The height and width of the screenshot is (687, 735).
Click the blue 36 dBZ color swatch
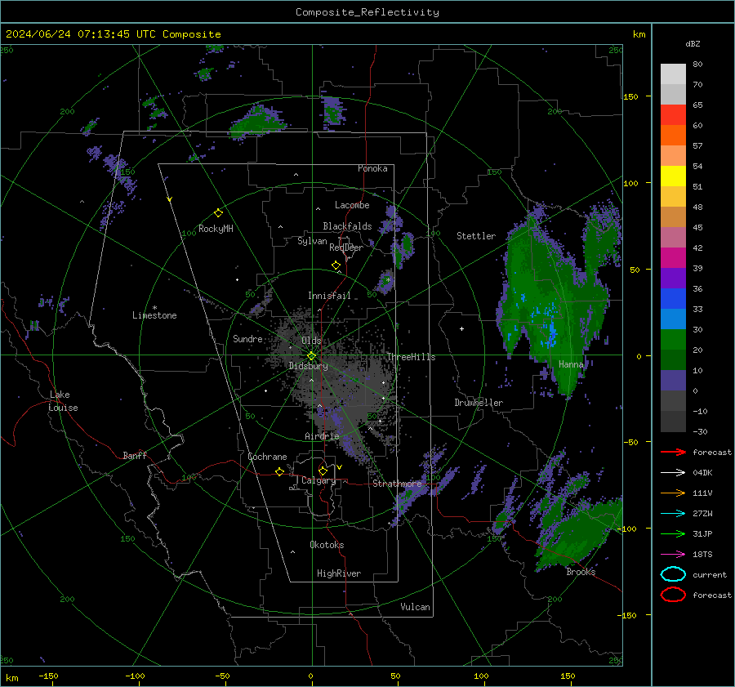point(673,298)
